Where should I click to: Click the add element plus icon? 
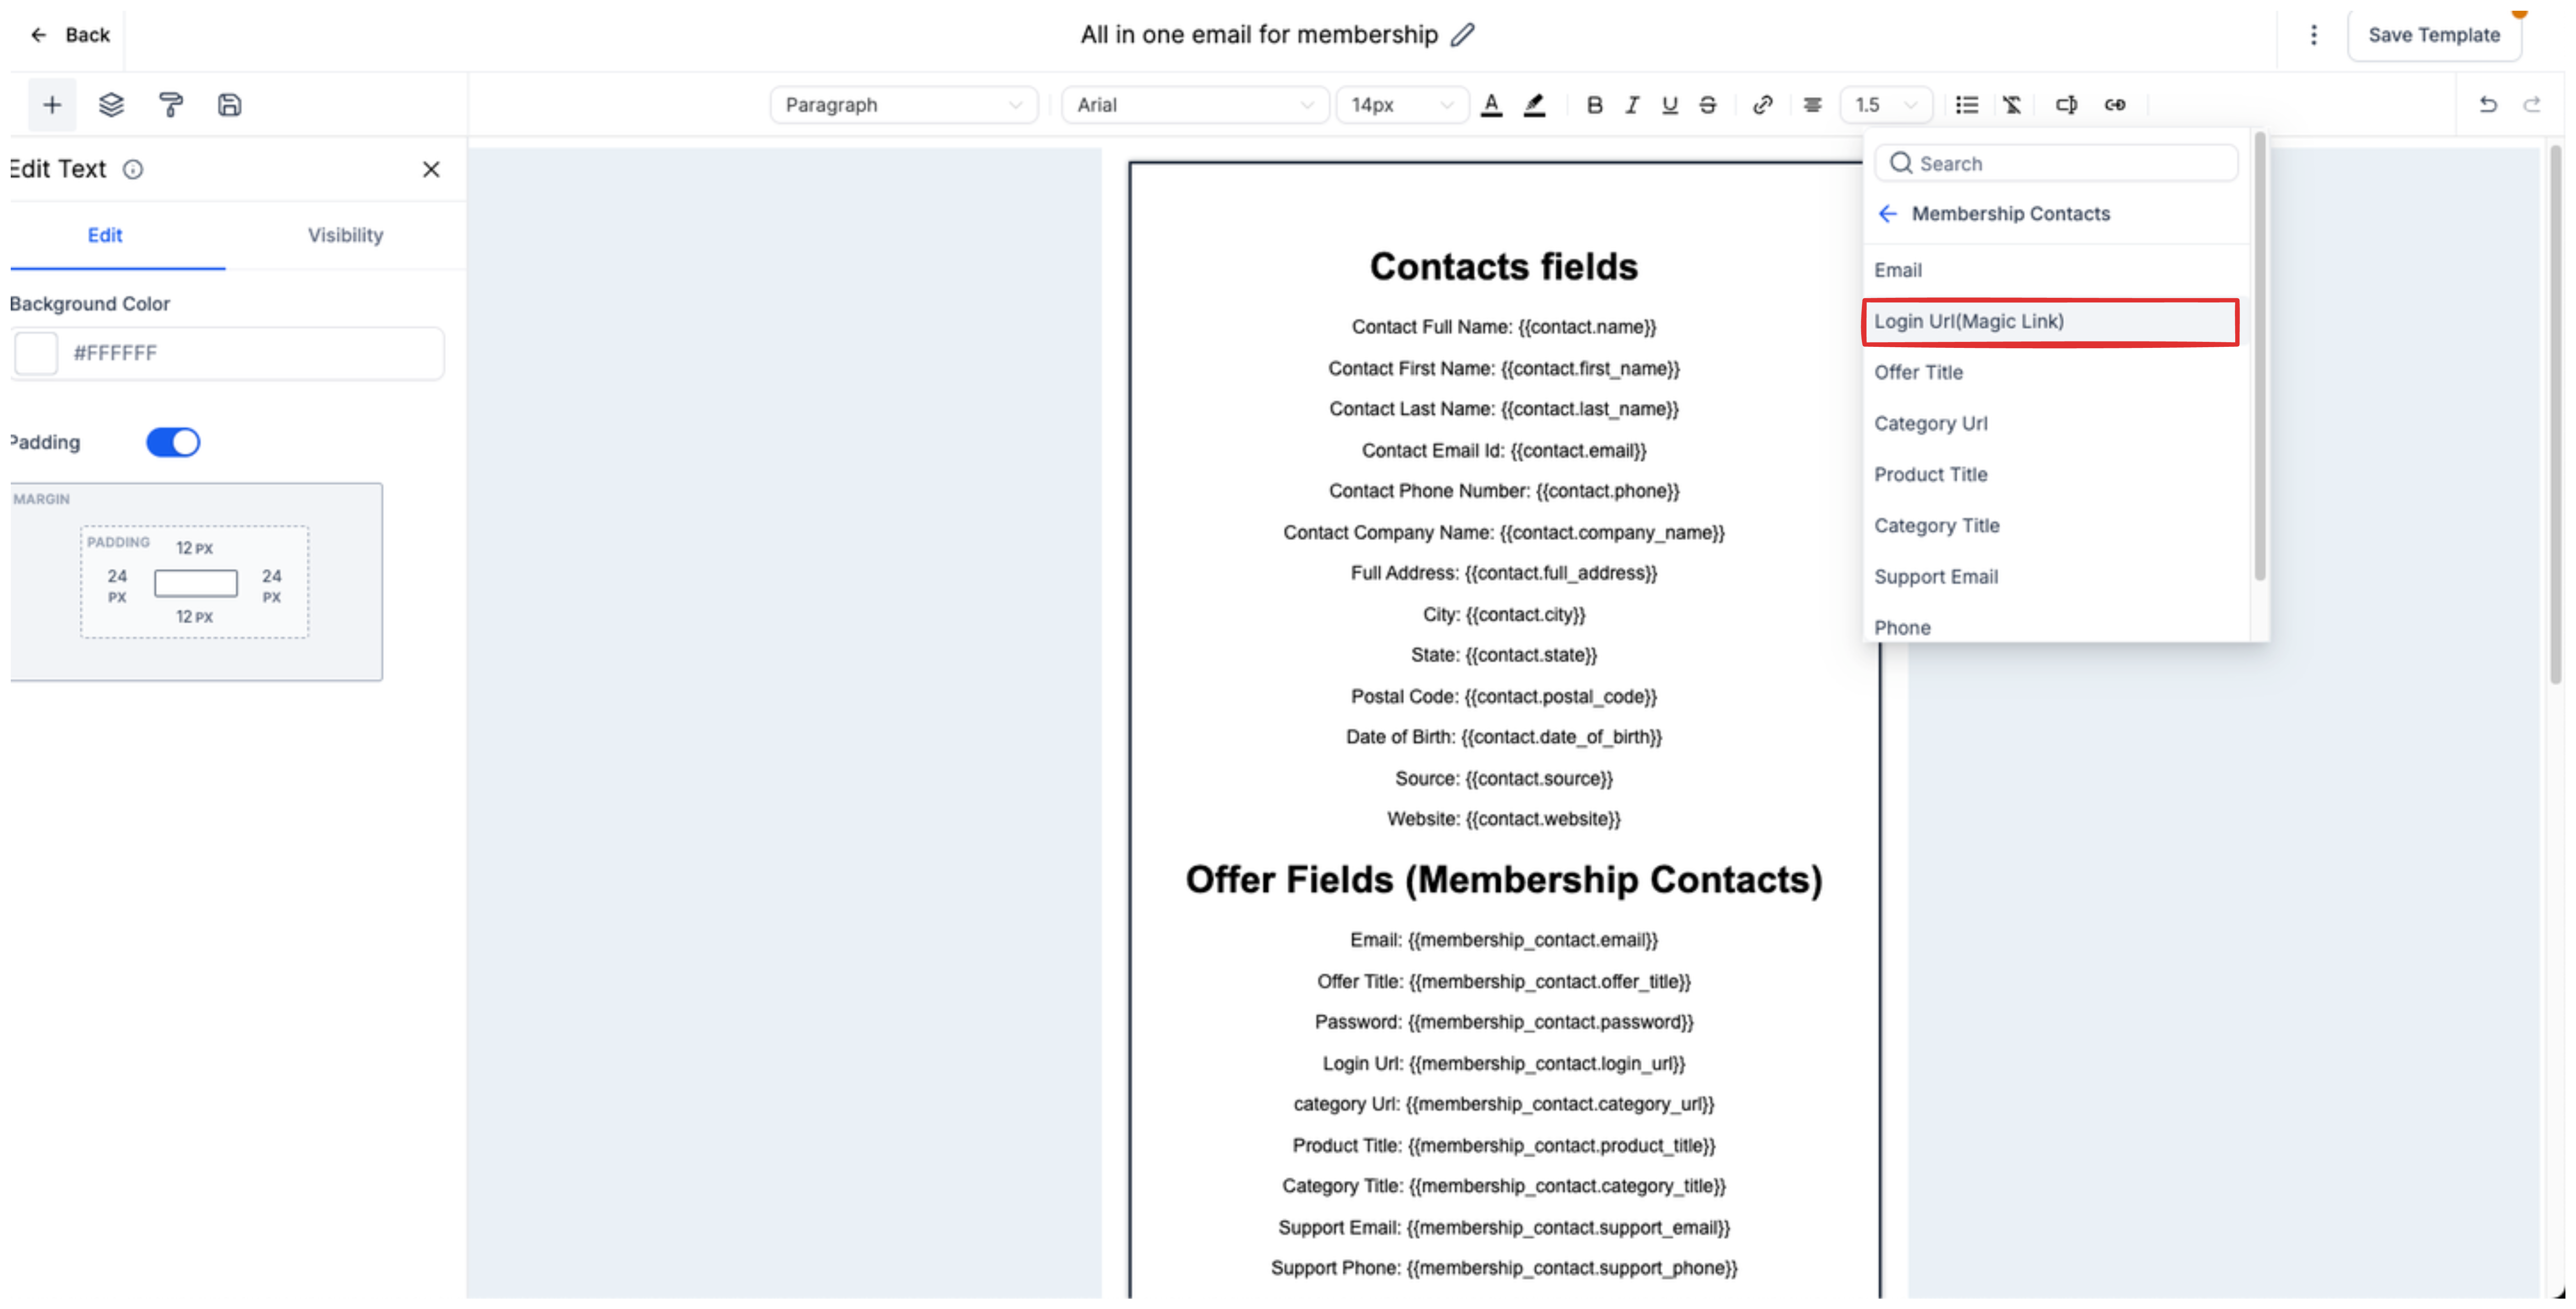pos(52,105)
